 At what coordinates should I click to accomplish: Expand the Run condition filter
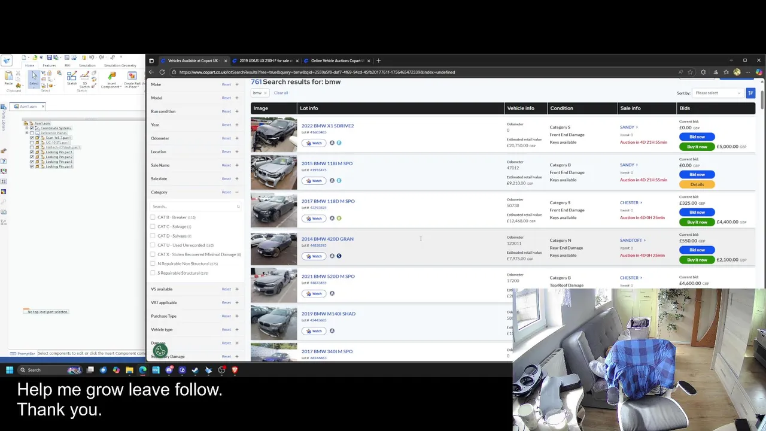point(236,111)
